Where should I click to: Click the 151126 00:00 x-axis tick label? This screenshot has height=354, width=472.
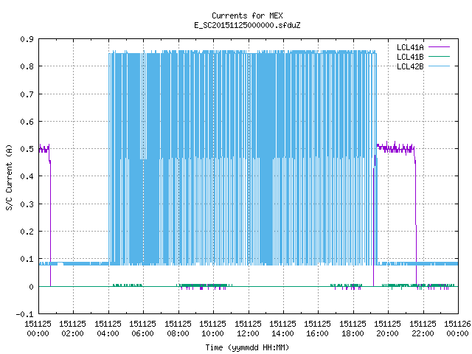pyautogui.click(x=457, y=328)
